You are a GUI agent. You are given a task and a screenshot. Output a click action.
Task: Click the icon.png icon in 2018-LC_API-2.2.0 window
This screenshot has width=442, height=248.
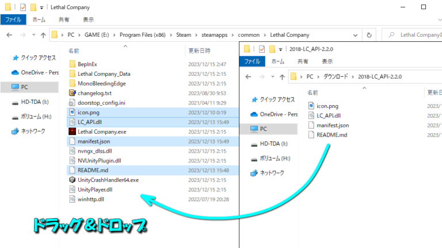tap(311, 106)
